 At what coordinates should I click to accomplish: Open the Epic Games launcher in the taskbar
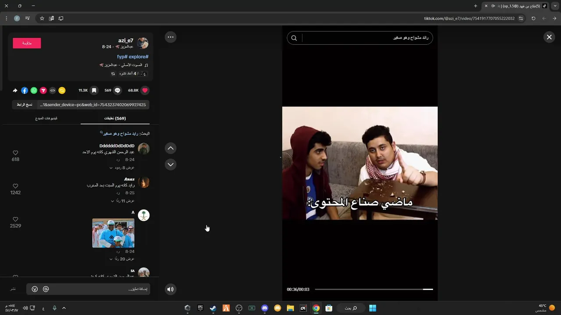tap(200, 308)
